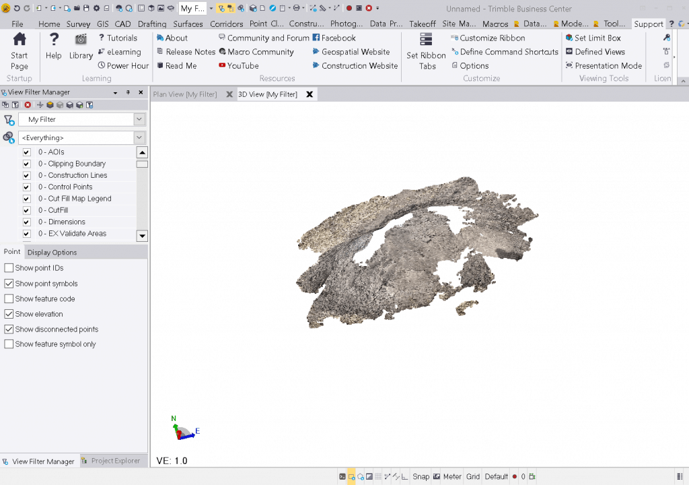This screenshot has height=485, width=689.
Task: Click red X cancel icon in top toolbar
Action: [x=369, y=8]
